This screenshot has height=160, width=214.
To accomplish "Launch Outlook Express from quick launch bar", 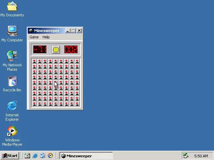I will pos(42,156).
